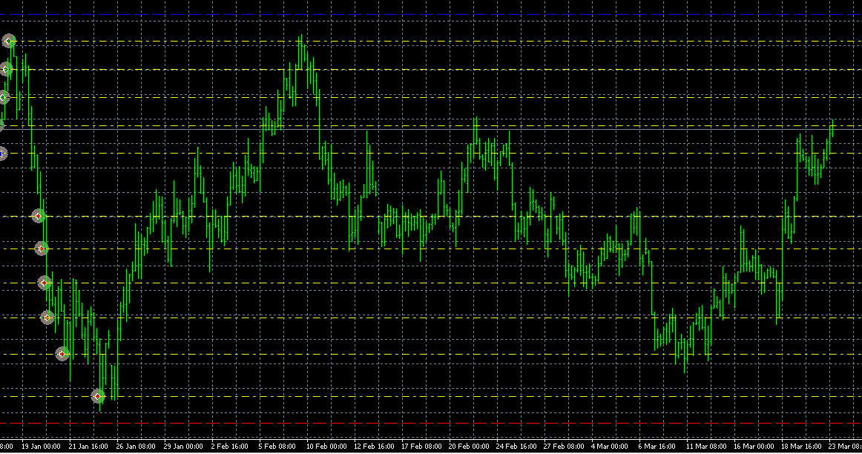This screenshot has height=454, width=862.
Task: Select third red arrow marker from top
Action: pyautogui.click(x=45, y=283)
